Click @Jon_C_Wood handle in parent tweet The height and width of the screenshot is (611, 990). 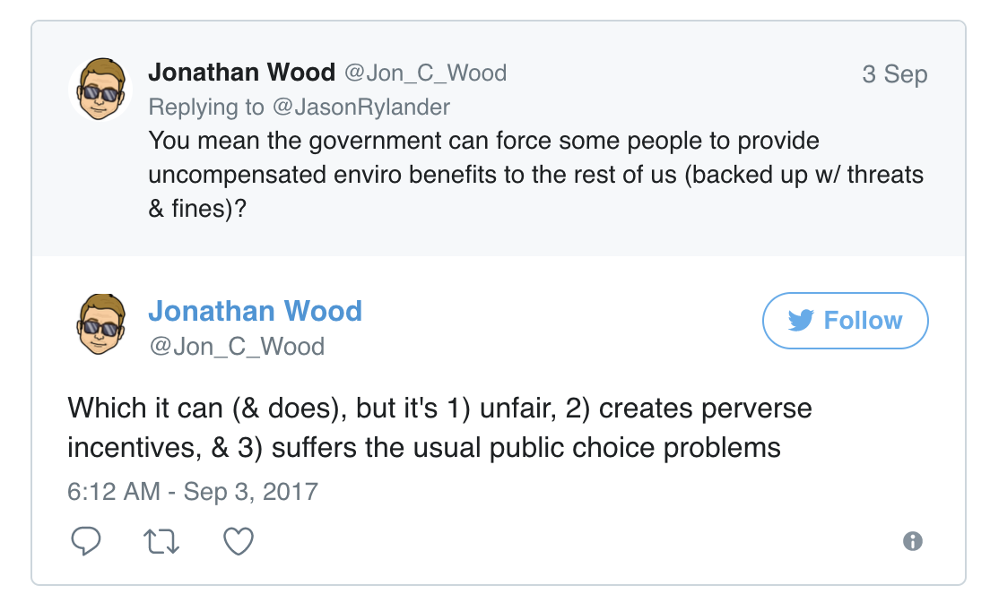coord(426,73)
